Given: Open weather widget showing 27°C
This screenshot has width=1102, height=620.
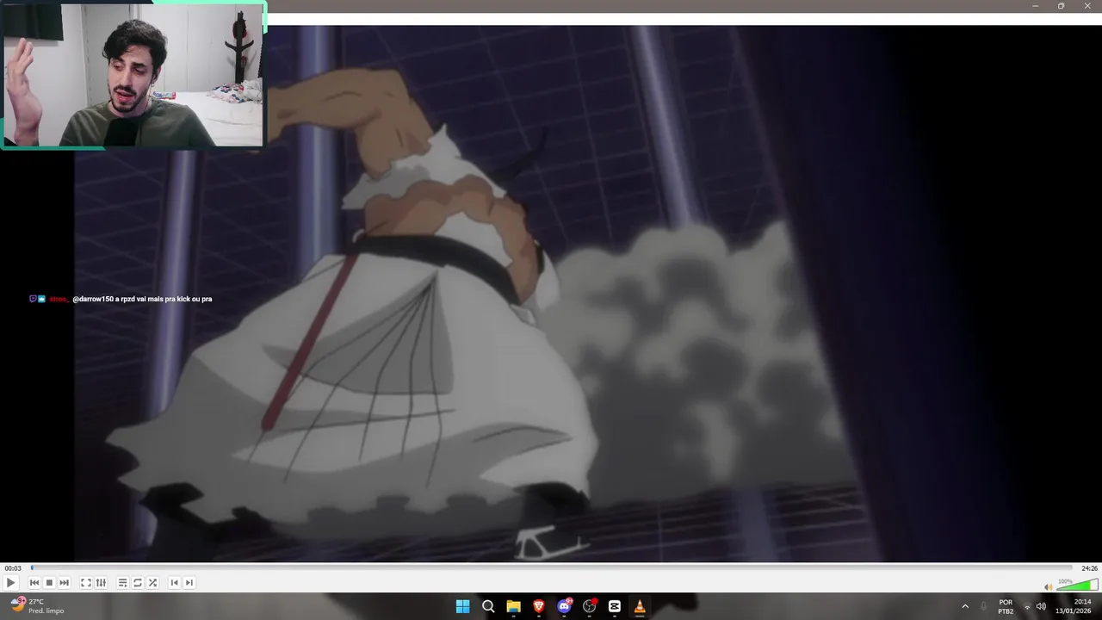Looking at the screenshot, I should [x=37, y=606].
